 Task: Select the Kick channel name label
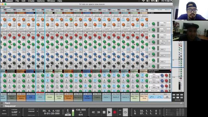[x=40, y=97]
